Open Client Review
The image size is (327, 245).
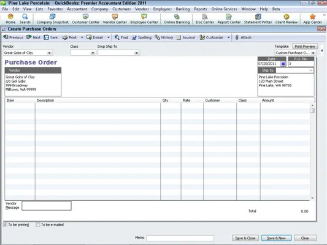click(x=287, y=19)
